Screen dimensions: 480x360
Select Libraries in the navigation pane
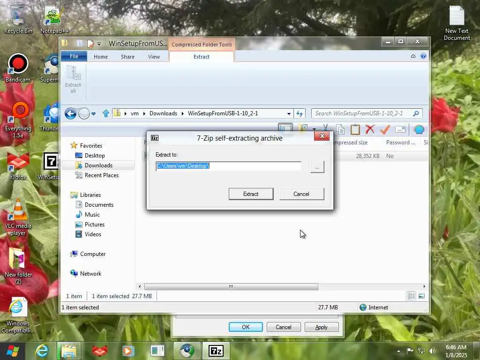click(90, 195)
